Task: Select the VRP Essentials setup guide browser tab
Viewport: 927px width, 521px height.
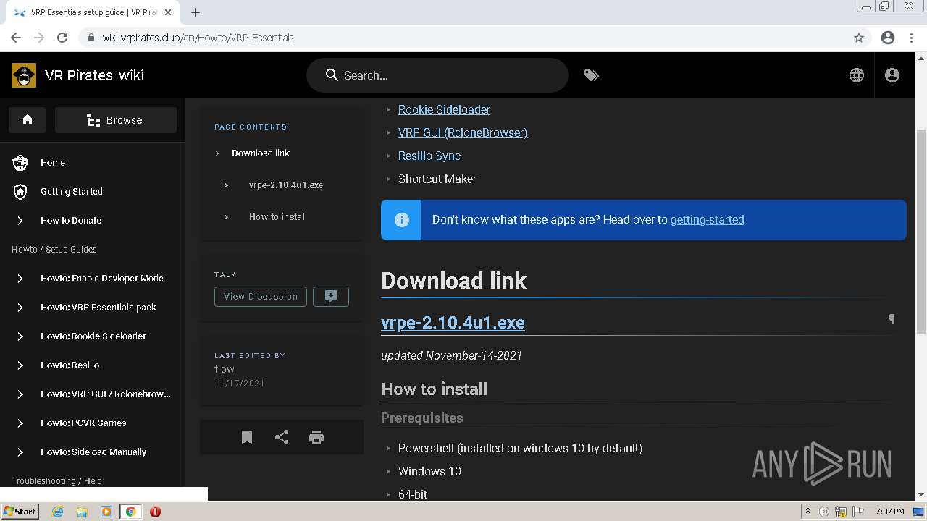Action: click(93, 12)
